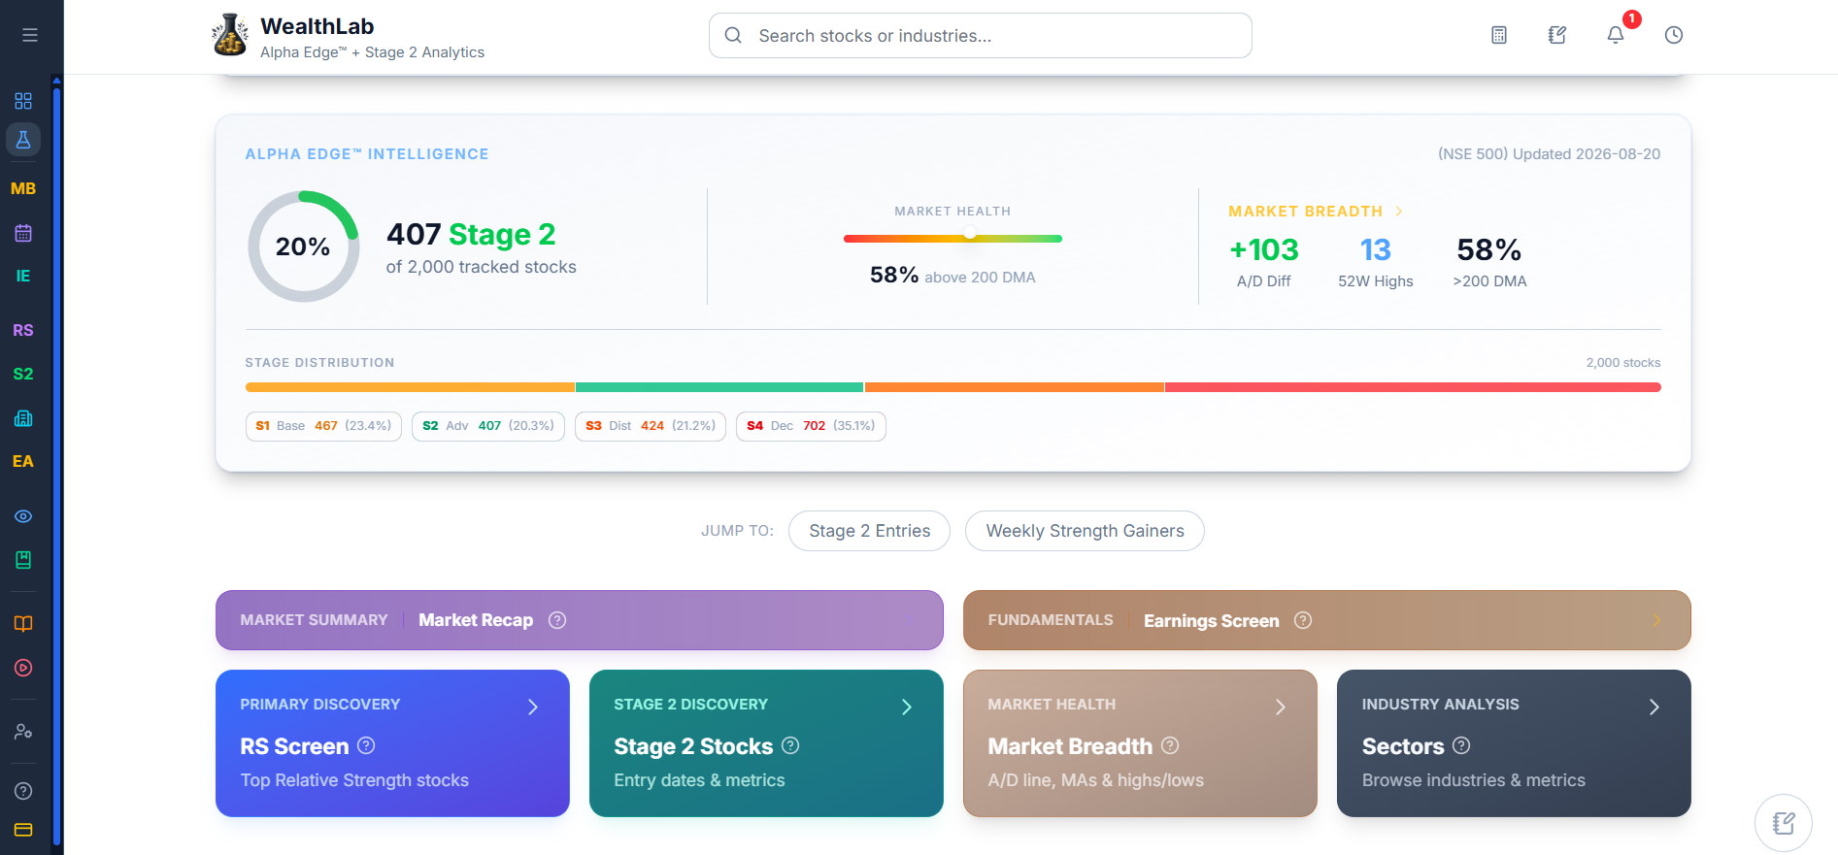This screenshot has width=1838, height=855.
Task: Select the S3 Dist 424 chip
Action: [x=651, y=426]
